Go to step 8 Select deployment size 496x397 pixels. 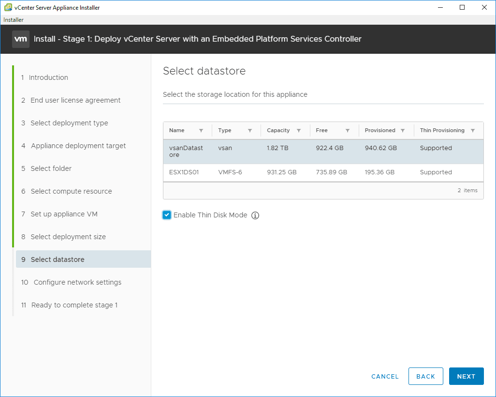coord(68,237)
